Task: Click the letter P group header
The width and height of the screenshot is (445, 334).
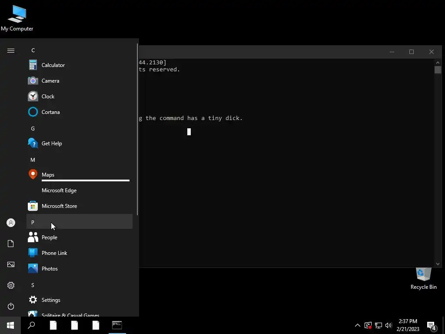Action: [x=80, y=221]
